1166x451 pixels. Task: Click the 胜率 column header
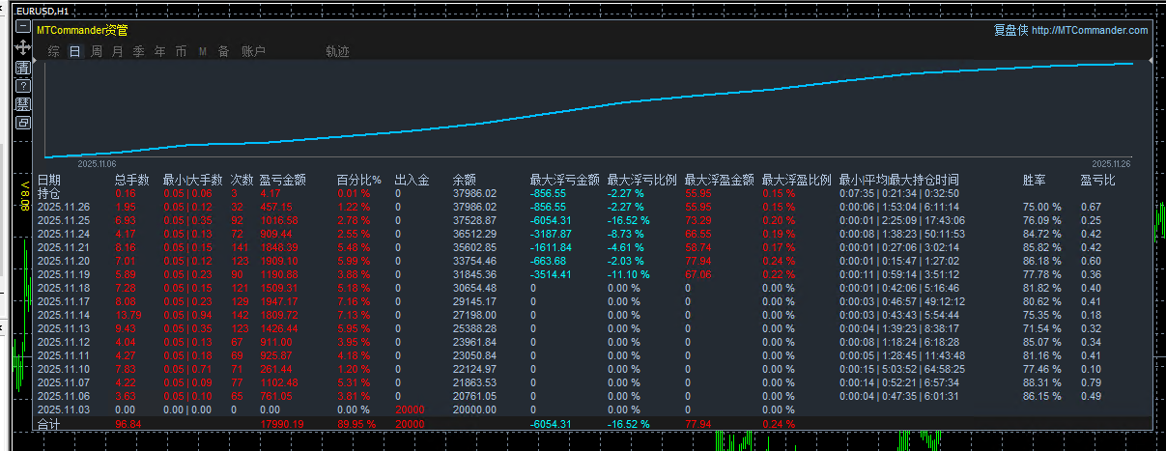1035,180
